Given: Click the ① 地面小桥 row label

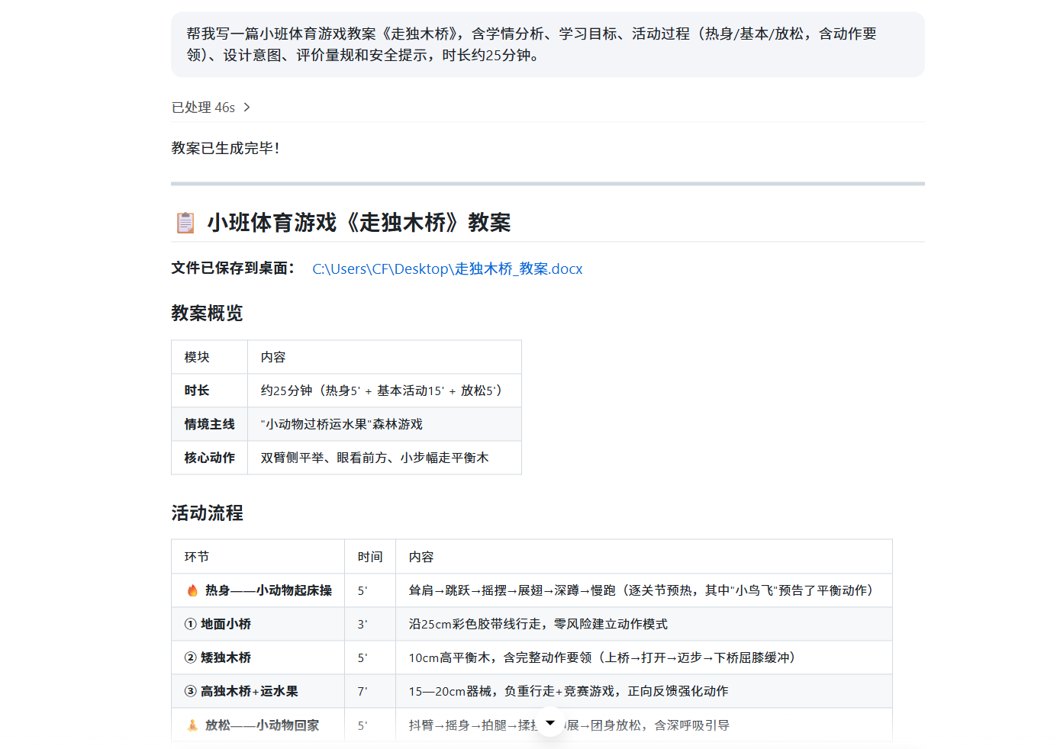Looking at the screenshot, I should 218,624.
